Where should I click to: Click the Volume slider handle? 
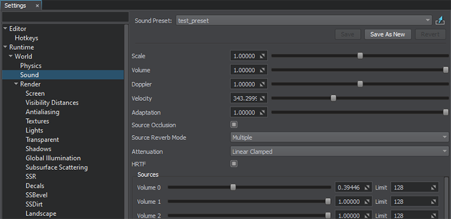(x=446, y=70)
